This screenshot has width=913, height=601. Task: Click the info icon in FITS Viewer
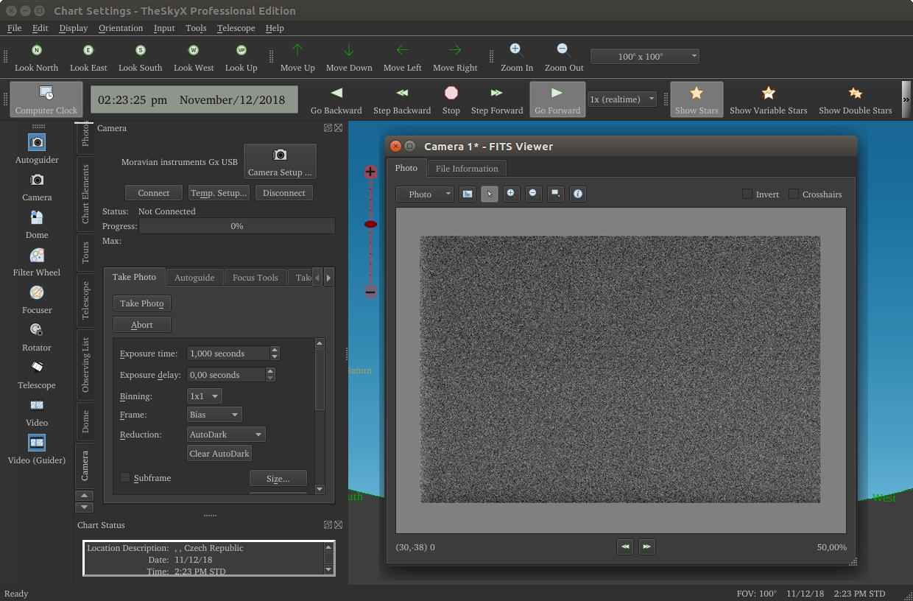click(x=578, y=194)
